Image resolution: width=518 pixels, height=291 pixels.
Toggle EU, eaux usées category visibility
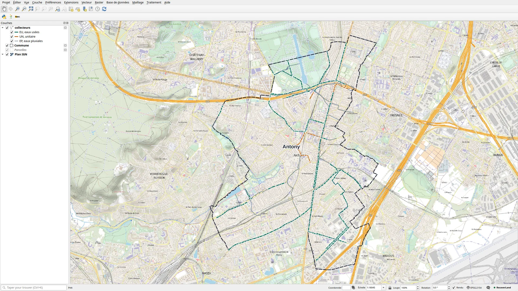(x=12, y=32)
